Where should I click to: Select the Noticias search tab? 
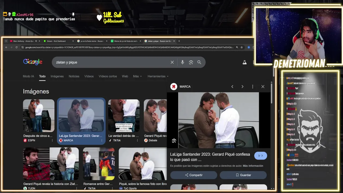coord(74,76)
